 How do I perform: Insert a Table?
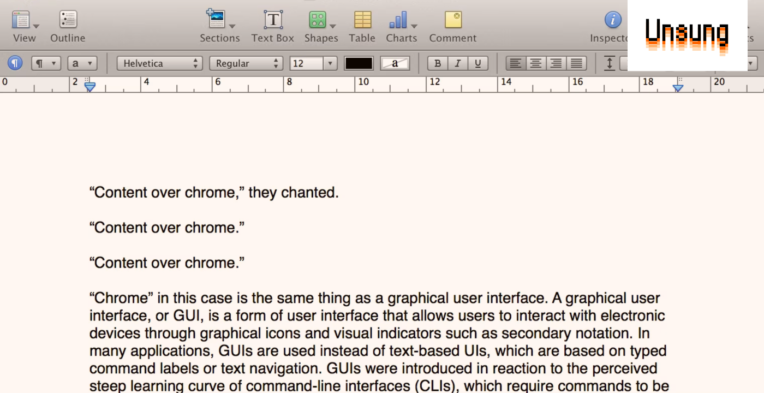tap(362, 26)
